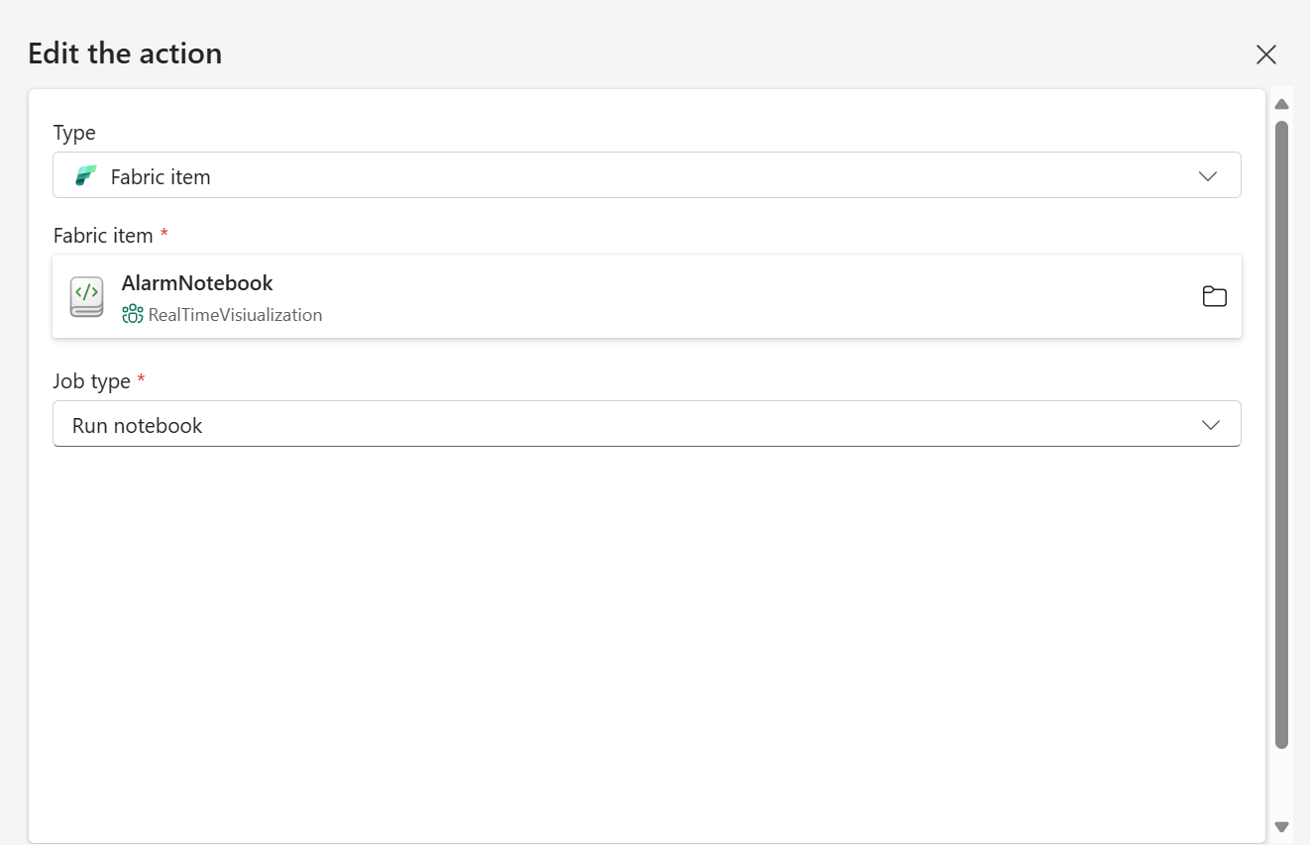The width and height of the screenshot is (1310, 845).
Task: Click the scroll up arrow on scrollbar
Action: click(1281, 104)
